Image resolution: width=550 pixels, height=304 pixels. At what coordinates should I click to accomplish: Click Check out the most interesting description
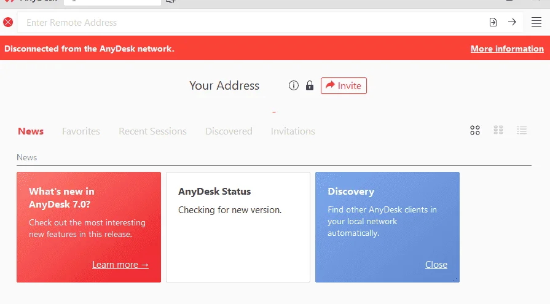pos(87,228)
